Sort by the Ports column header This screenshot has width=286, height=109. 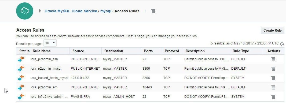148,51
